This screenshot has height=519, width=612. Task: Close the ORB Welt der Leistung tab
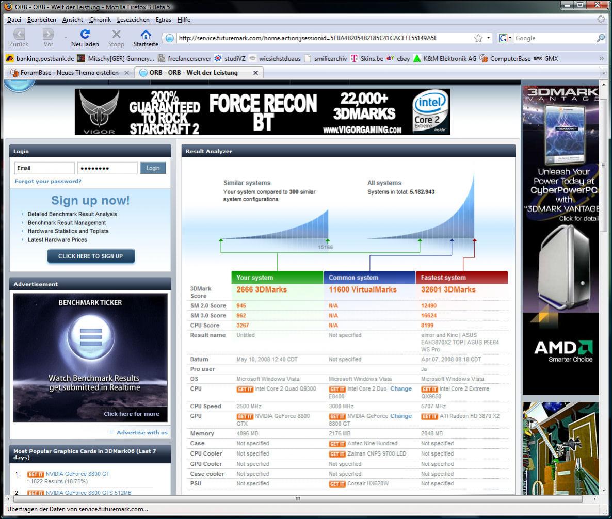[x=255, y=73]
